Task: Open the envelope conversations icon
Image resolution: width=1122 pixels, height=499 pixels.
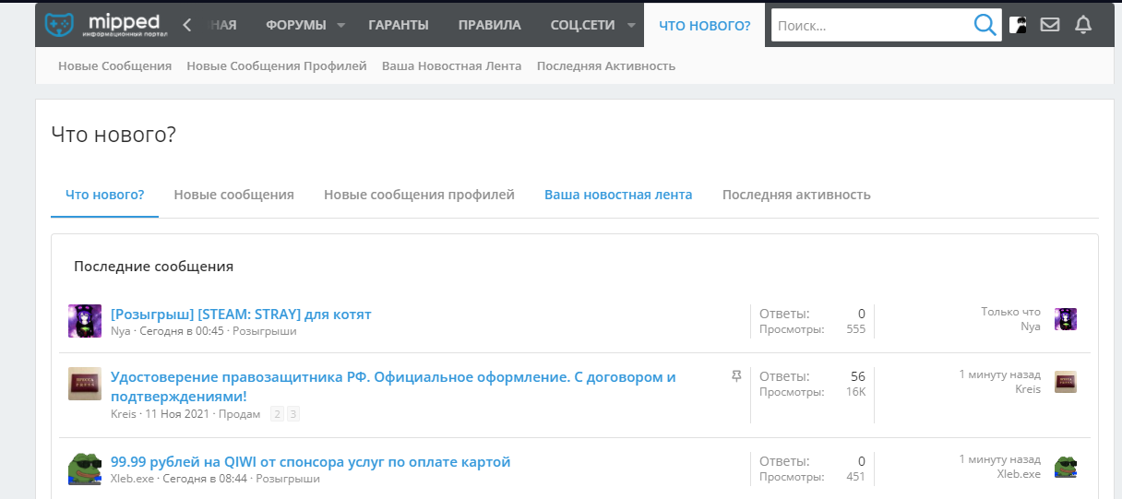Action: pyautogui.click(x=1050, y=25)
